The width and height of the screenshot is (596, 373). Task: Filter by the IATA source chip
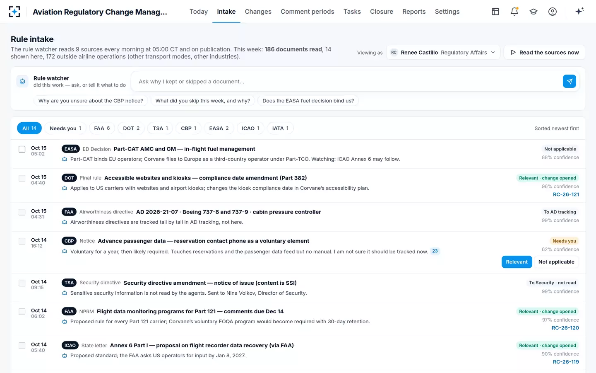pyautogui.click(x=280, y=128)
